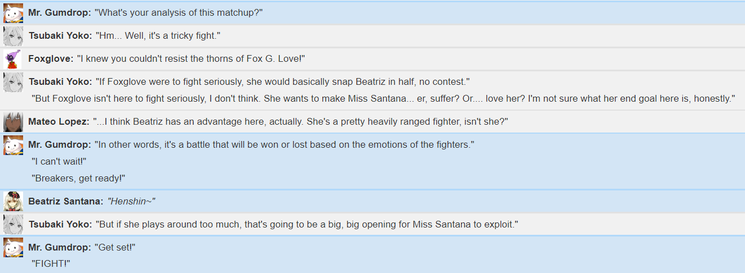The height and width of the screenshot is (273, 745).
Task: Click Mr. Gumdrop's avatar beside "What's your analysis" message
Action: coord(14,13)
